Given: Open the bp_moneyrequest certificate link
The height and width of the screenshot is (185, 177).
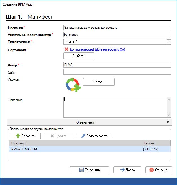Looking at the screenshot, I should [98, 49].
